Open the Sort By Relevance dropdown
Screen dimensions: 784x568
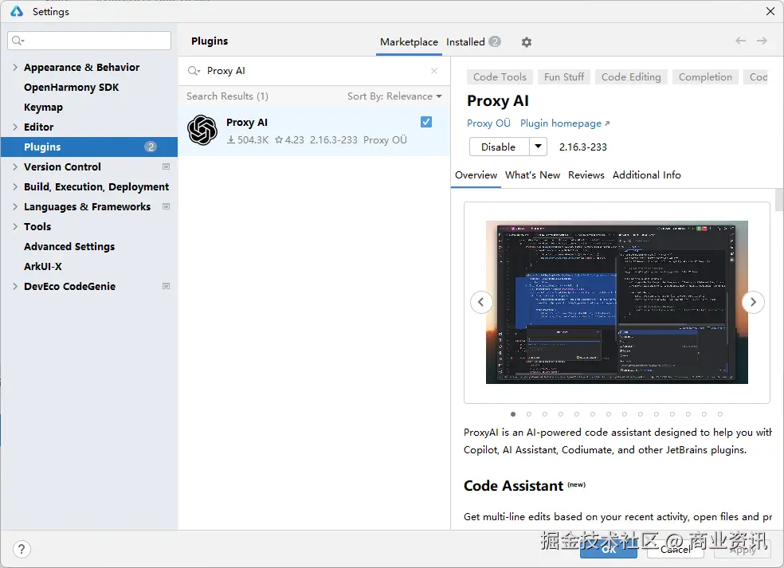[394, 96]
